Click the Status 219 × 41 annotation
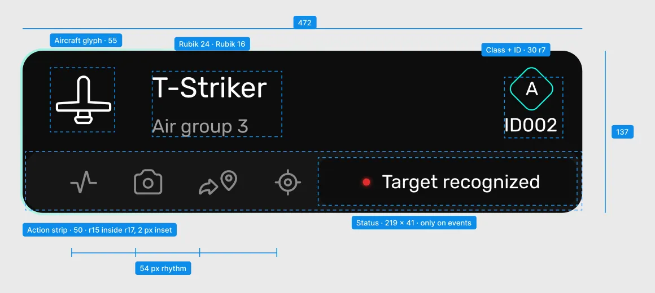The image size is (655, 293). click(414, 223)
